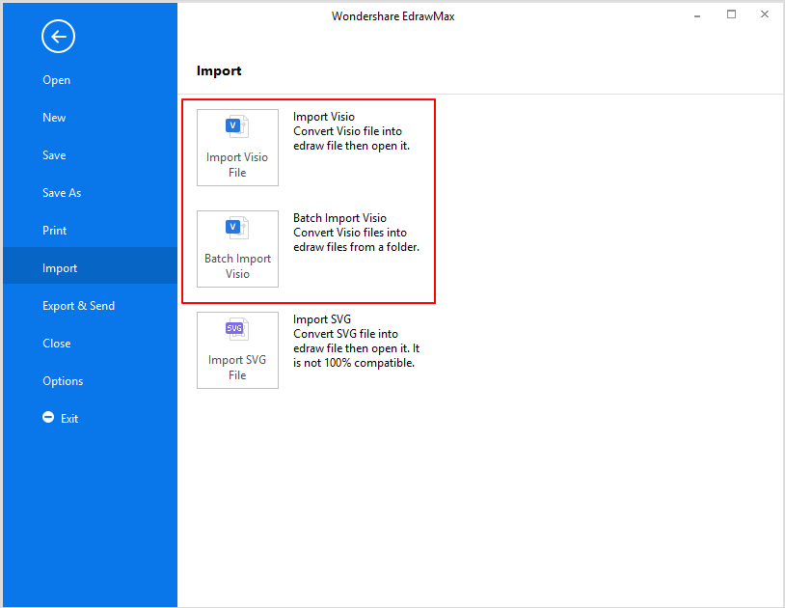Click 'Convert Visio files into edraw files' description
This screenshot has width=785, height=608.
[x=357, y=239]
